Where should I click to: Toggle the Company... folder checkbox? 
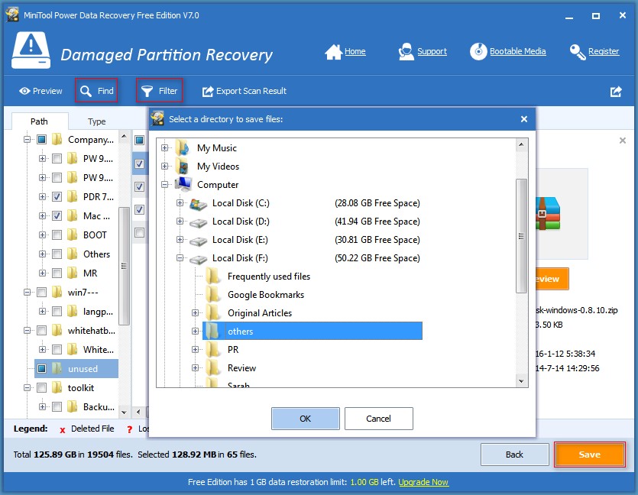[x=41, y=140]
